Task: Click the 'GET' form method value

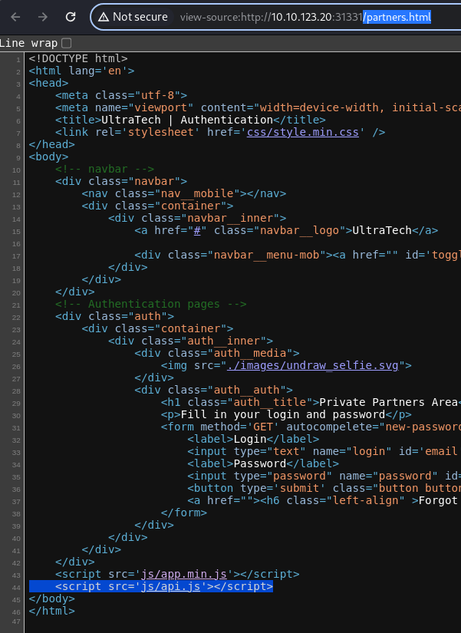Action: click(263, 427)
